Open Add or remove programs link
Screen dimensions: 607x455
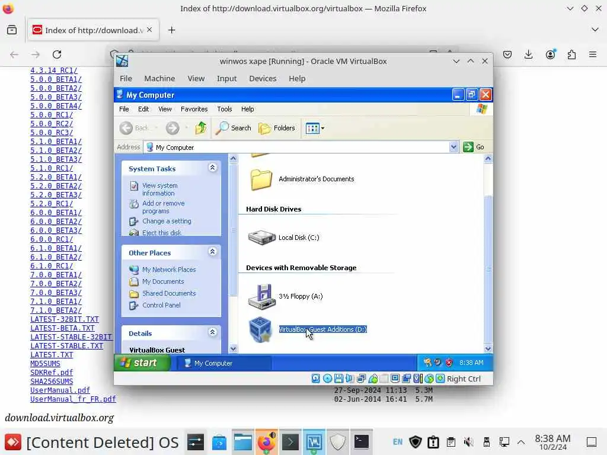tap(164, 207)
